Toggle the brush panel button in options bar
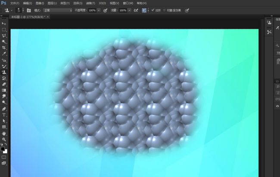 (x=29, y=10)
